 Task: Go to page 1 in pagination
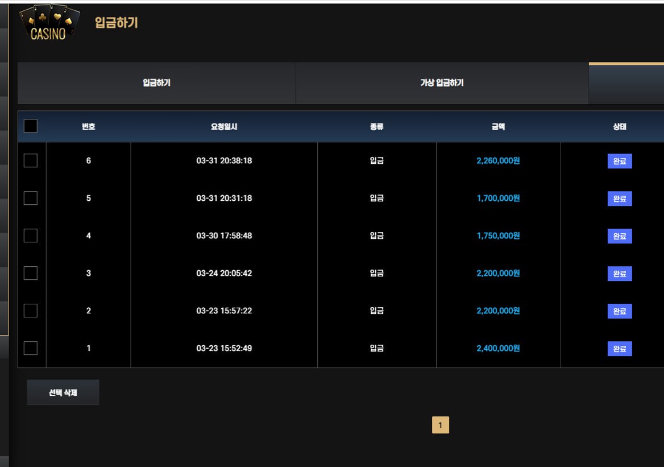pos(441,425)
